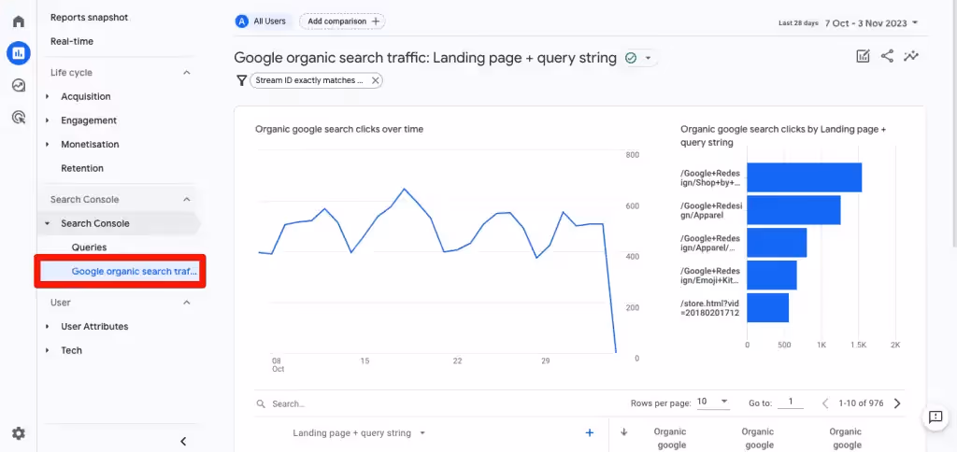The width and height of the screenshot is (957, 452).
Task: Click the 7 Oct - 3 Nov 2023 text
Action: tap(865, 23)
